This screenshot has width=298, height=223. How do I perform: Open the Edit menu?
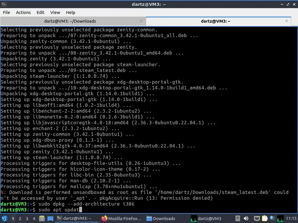coord(40,12)
